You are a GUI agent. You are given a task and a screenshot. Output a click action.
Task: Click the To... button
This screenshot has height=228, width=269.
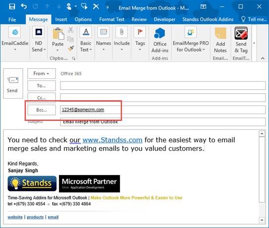[42, 85]
